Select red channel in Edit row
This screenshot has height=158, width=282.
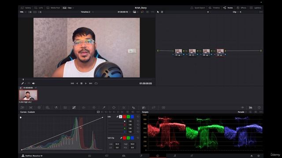pos(124,117)
